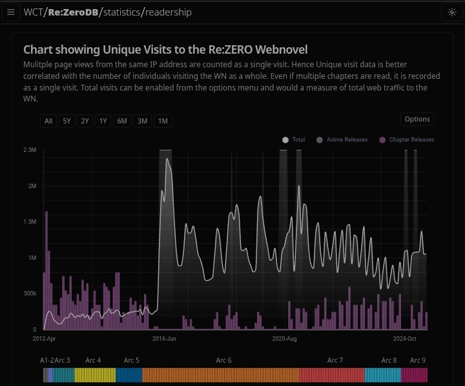Click the WCT breadcrumb link
The image size is (465, 386).
[33, 12]
